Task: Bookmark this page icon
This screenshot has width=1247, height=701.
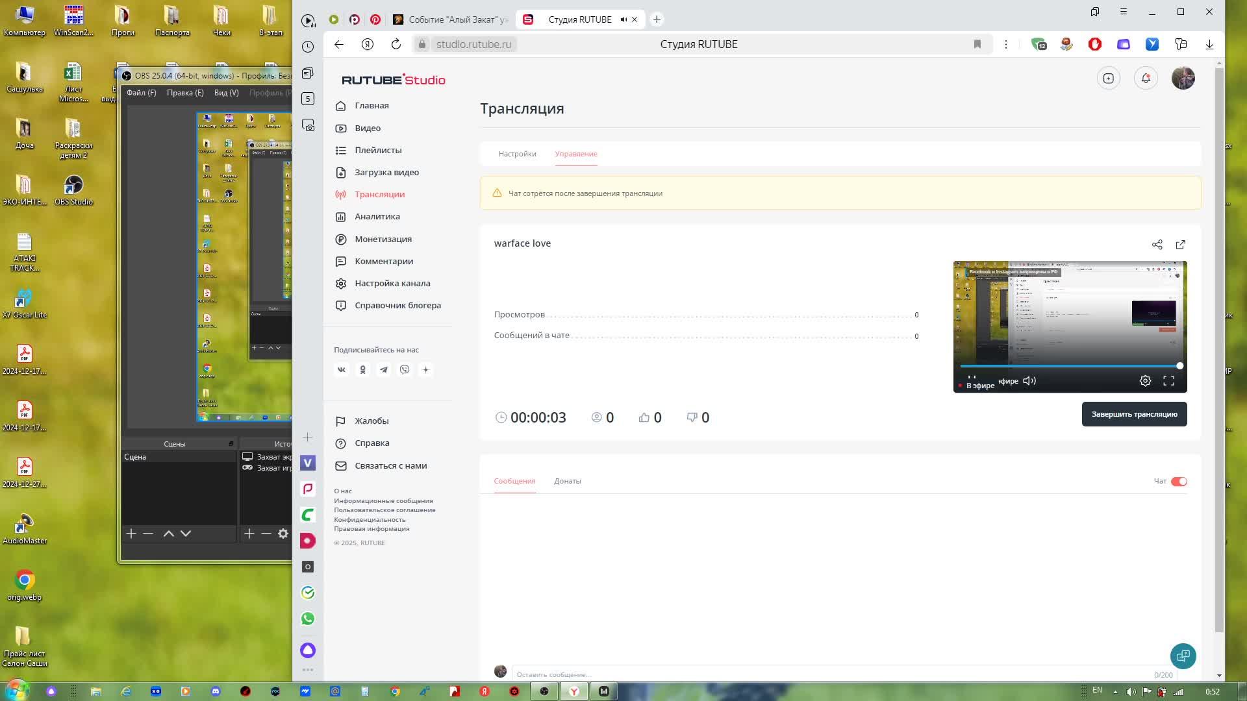Action: point(977,44)
